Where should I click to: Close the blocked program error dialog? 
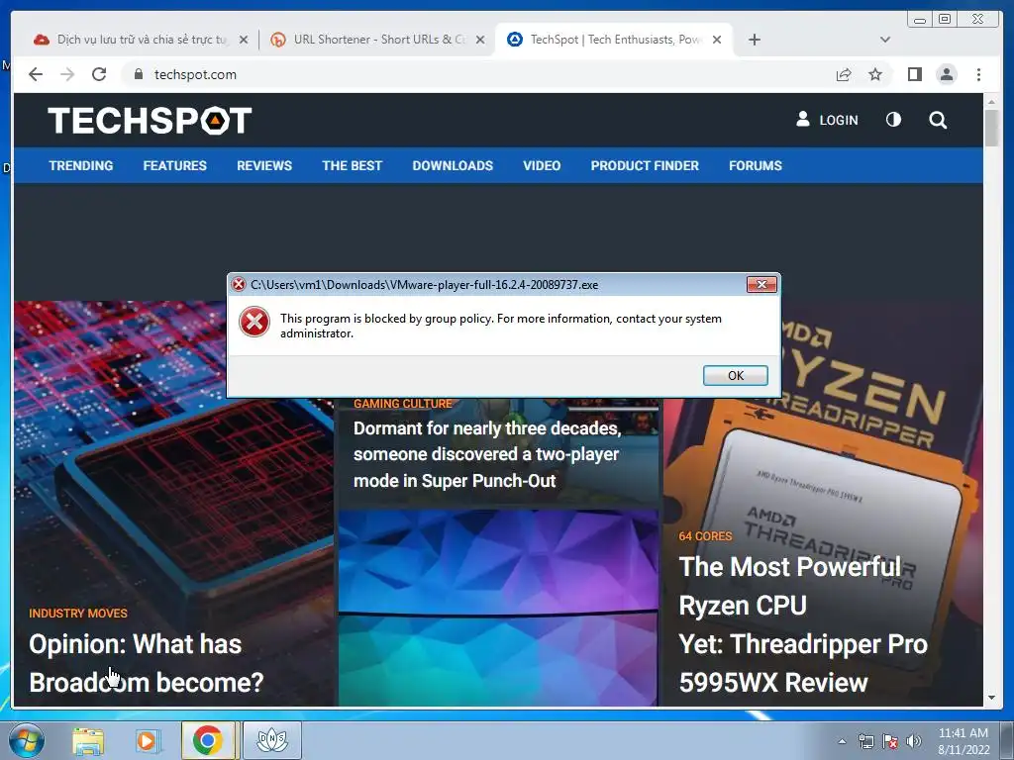point(761,284)
